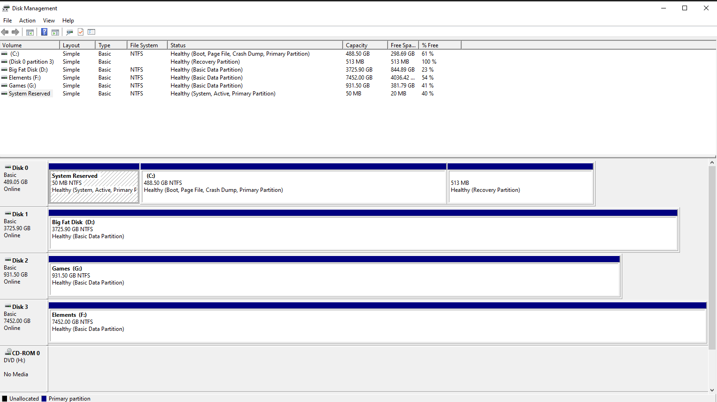
Task: Select the System Reserved partition block
Action: [x=94, y=183]
